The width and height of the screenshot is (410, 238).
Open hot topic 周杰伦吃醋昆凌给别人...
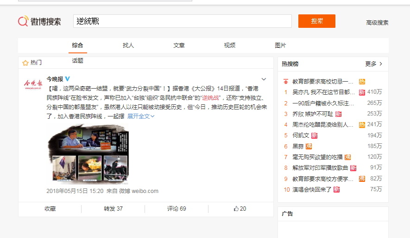[323, 125]
